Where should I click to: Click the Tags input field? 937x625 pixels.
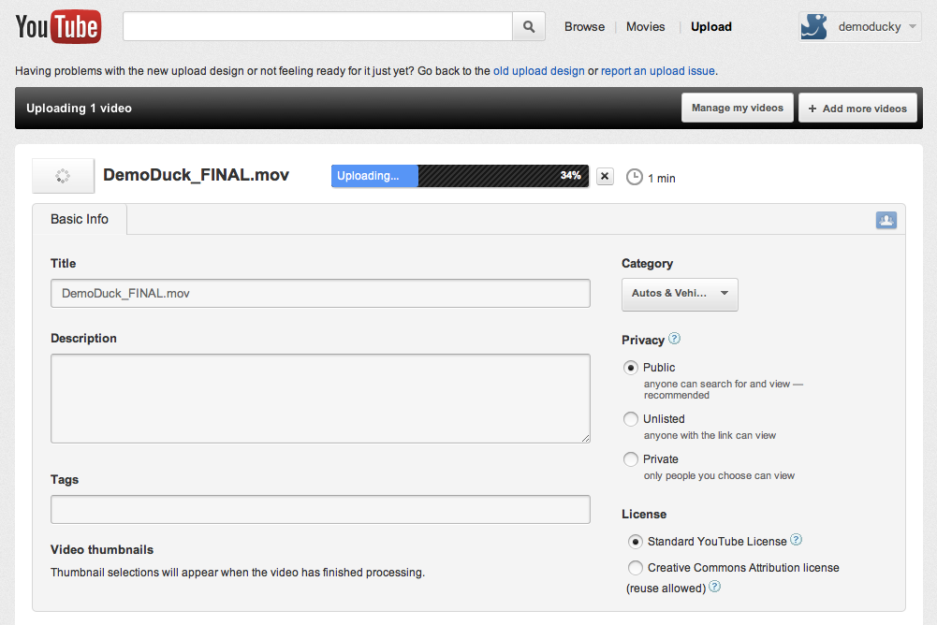320,509
